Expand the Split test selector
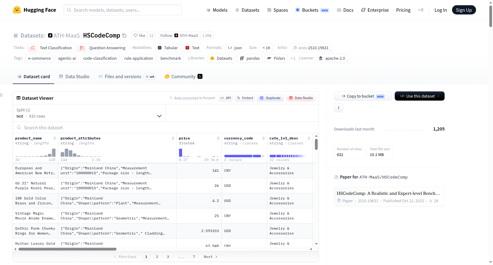Image resolution: width=493 pixels, height=265 pixels. [89, 113]
